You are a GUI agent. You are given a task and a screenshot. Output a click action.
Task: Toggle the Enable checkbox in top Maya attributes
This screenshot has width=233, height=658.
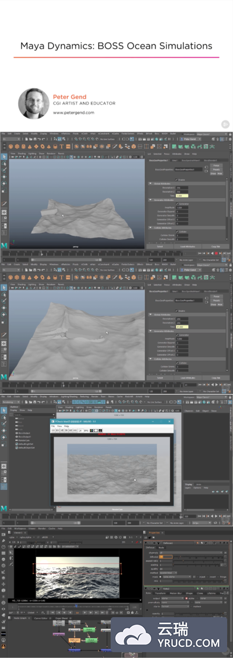[176, 179]
